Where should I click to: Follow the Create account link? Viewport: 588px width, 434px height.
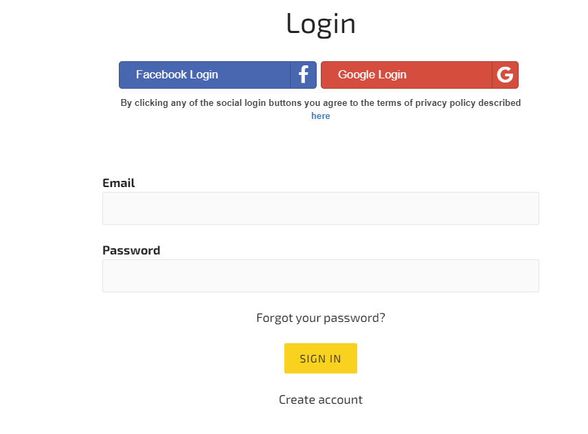coord(320,400)
